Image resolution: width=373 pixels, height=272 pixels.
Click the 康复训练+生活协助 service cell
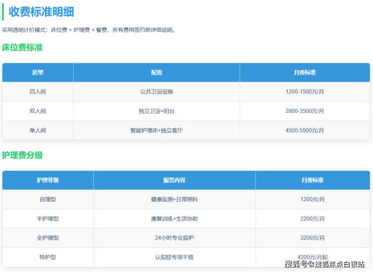[x=174, y=219]
